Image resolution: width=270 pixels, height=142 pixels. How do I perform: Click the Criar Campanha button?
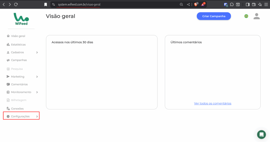coord(214,16)
